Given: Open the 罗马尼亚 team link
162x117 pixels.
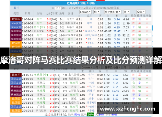Looking at the screenshot, I should click(x=41, y=111).
